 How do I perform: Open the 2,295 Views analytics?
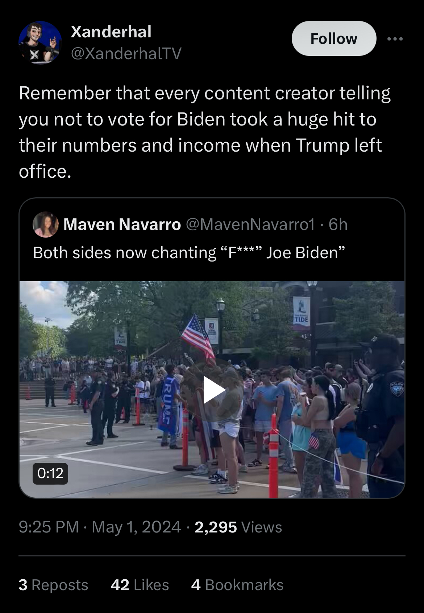tap(238, 527)
